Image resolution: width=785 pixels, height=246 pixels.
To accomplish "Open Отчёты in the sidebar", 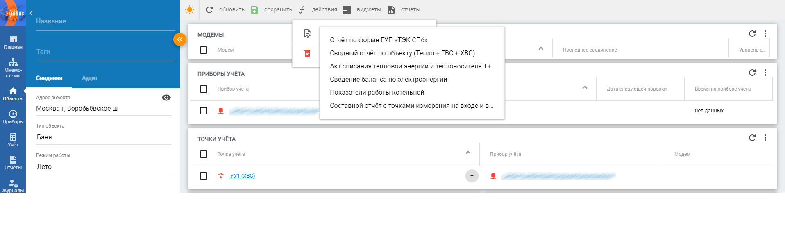I will [13, 163].
